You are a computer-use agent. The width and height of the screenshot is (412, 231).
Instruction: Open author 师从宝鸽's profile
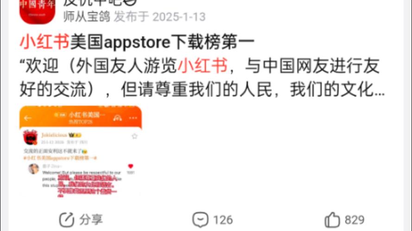[x=87, y=17]
